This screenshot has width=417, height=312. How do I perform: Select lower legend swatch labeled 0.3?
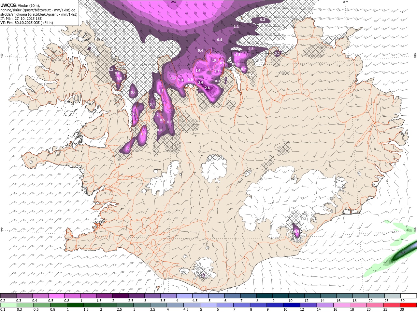tap(25, 305)
